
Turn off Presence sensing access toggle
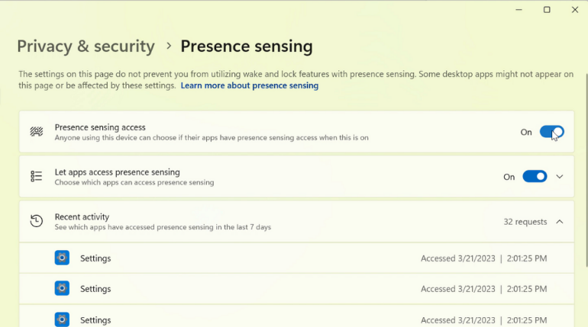[551, 132]
